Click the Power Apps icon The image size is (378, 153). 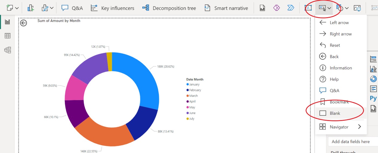tap(276, 8)
